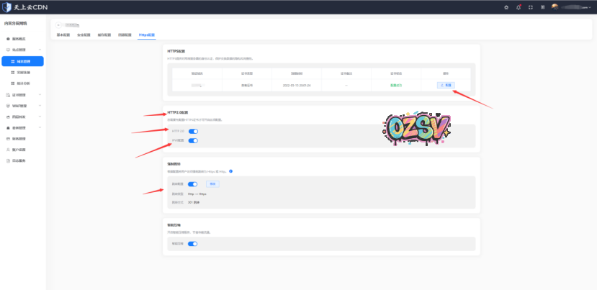This screenshot has width=597, height=290.
Task: Click the back arrow beside domain name
Action: [x=59, y=25]
